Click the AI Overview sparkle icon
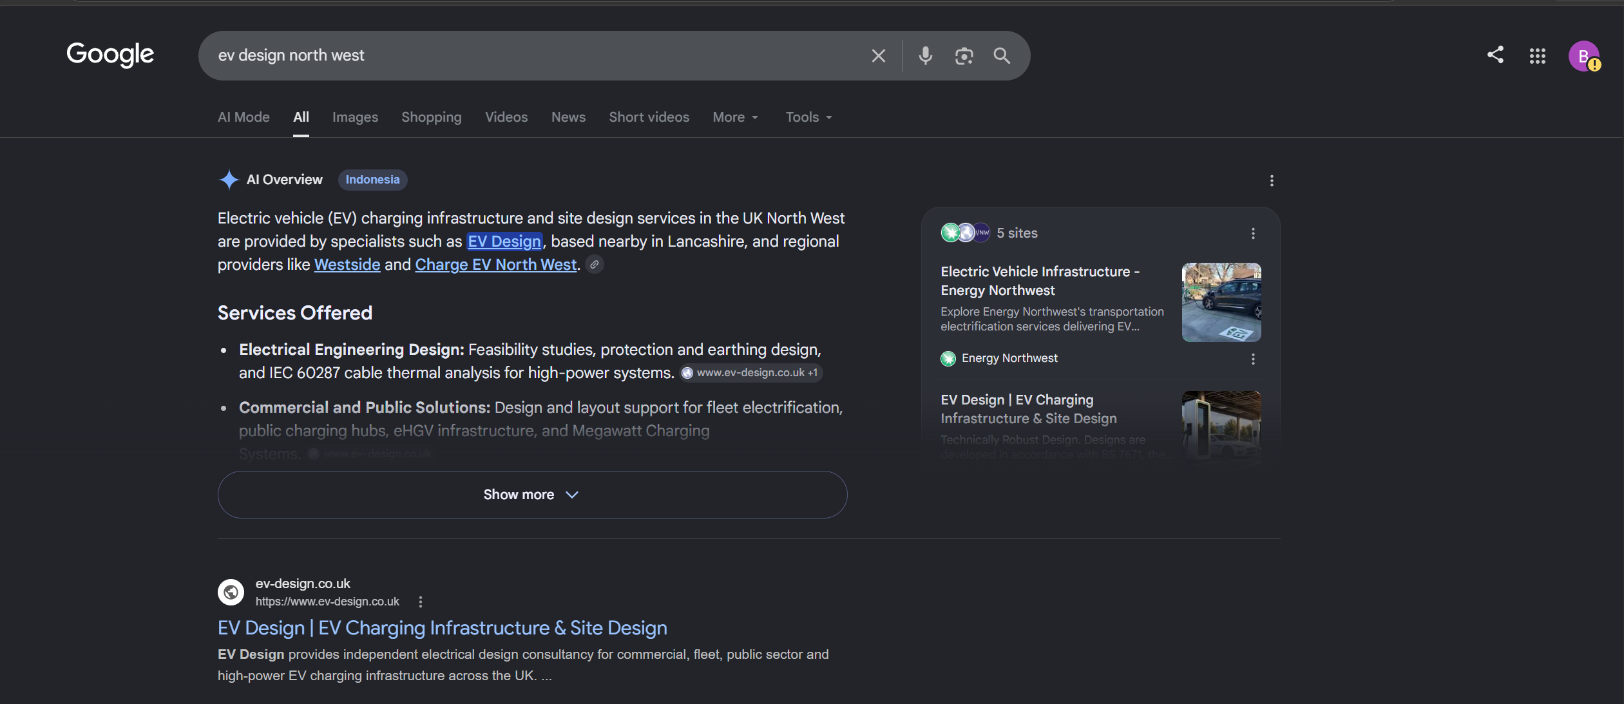Screen dimensions: 1624x704 coord(229,180)
